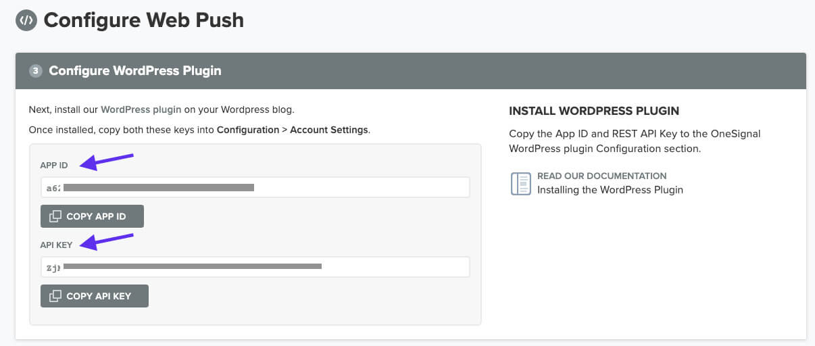The height and width of the screenshot is (346, 815).
Task: Open the WordPress plugin link
Action: pyautogui.click(x=141, y=109)
